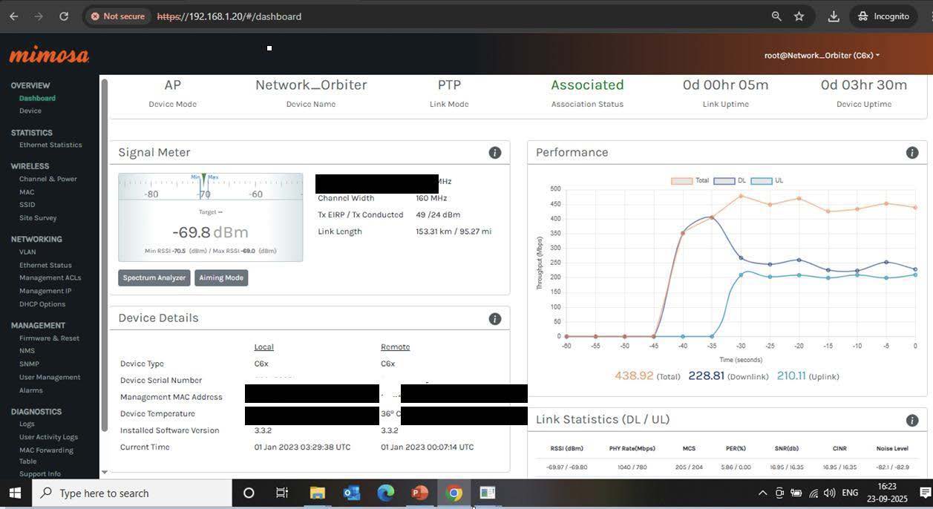Image resolution: width=933 pixels, height=509 pixels.
Task: Toggle the UL series in chart legend
Action: pos(767,180)
